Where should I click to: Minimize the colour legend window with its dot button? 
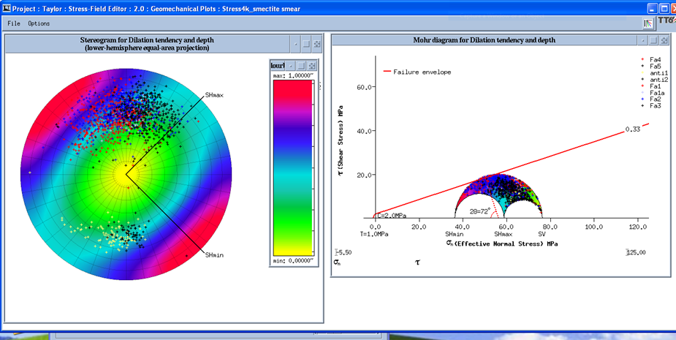tap(291, 66)
